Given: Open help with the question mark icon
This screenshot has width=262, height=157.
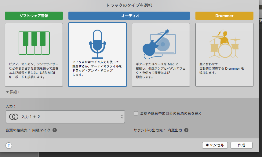Looking at the screenshot, I should [9, 145].
